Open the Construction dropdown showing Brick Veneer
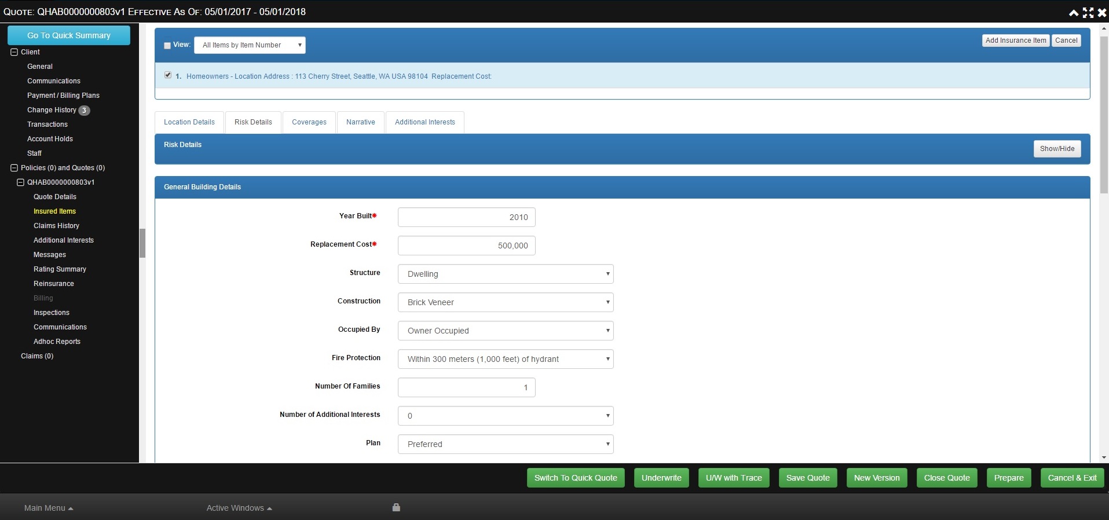 (x=506, y=302)
